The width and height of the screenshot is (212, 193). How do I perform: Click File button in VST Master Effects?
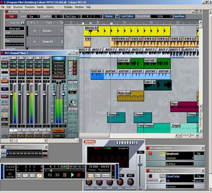pos(199,154)
